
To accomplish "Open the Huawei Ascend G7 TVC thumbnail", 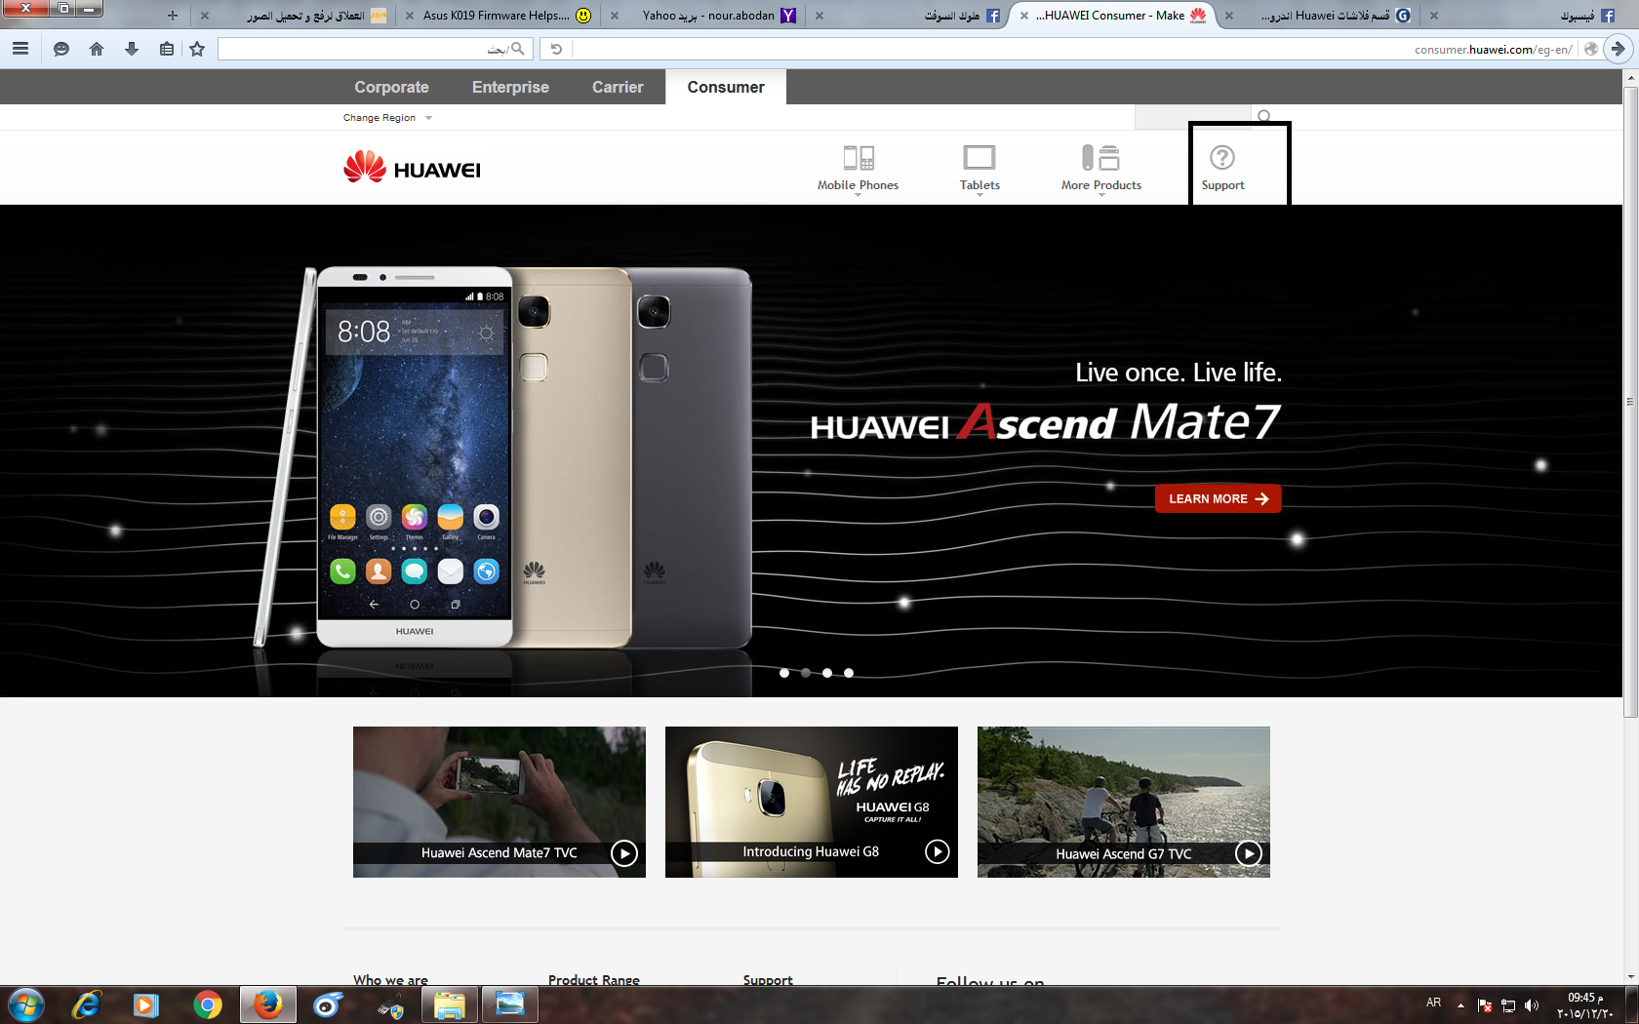I will coord(1124,802).
